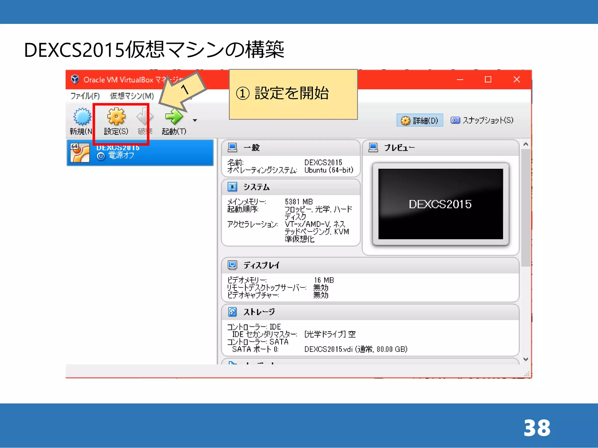Click the remote desktop server '無効' value

point(321,288)
